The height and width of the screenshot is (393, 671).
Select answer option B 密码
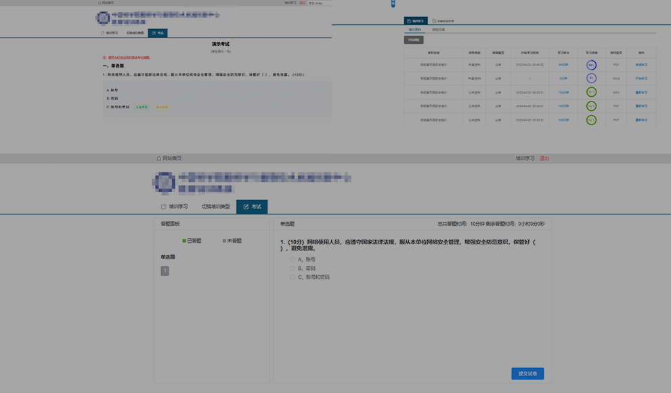(293, 268)
